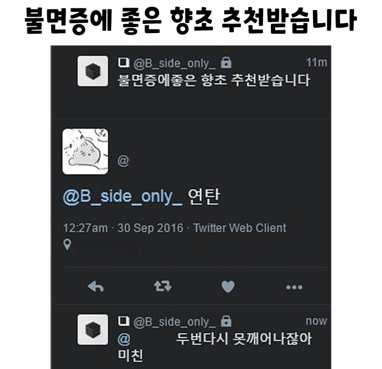Open the blue @B_side_only_ mention link
The width and height of the screenshot is (382, 369).
[x=123, y=197]
